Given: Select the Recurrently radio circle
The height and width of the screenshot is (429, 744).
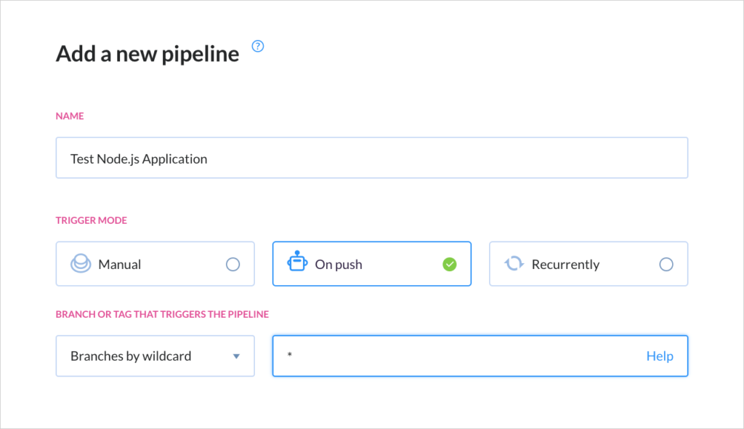Looking at the screenshot, I should (x=666, y=264).
